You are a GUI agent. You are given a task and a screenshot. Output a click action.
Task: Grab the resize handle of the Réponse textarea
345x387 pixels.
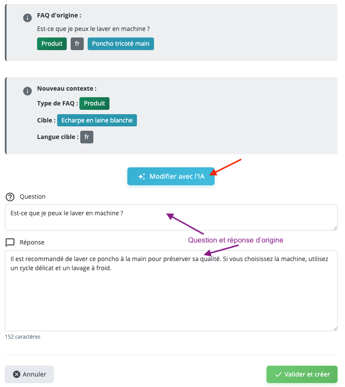point(335,329)
